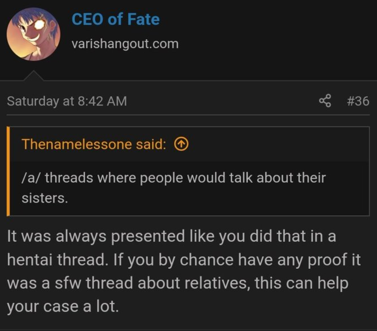Open the #36 post permalink

tap(358, 101)
